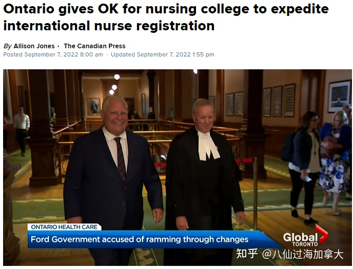Click the ONTARIO HEALTH CARE banner label
Viewport: 353px width, 269px height.
64,227
